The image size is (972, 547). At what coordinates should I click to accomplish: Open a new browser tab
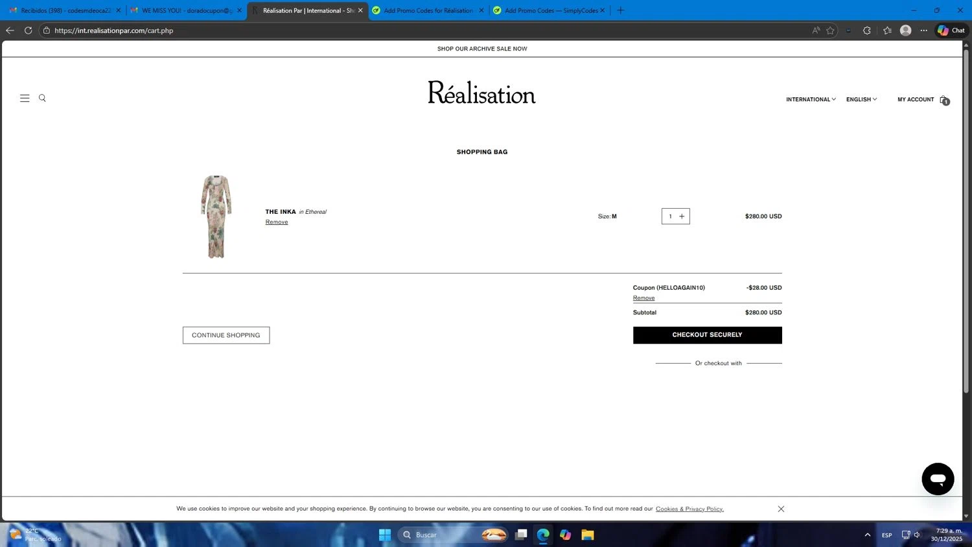tap(620, 10)
